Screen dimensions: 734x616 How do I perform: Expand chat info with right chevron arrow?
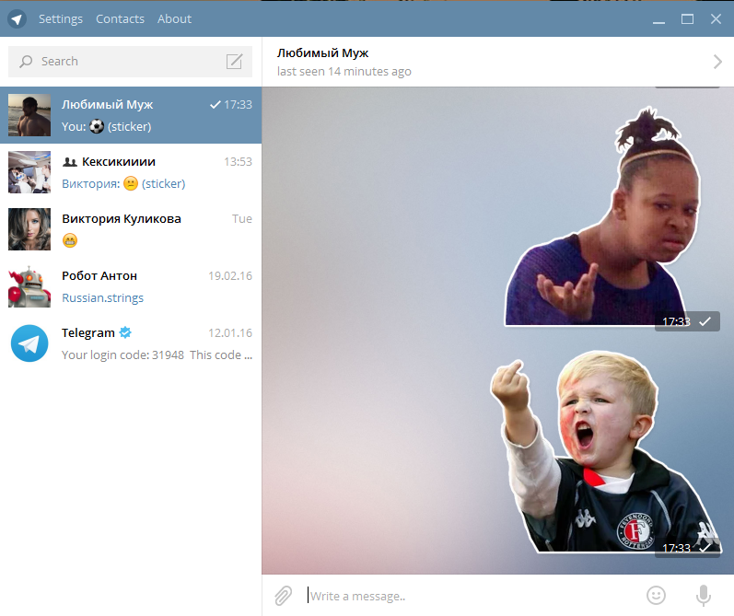pyautogui.click(x=717, y=62)
